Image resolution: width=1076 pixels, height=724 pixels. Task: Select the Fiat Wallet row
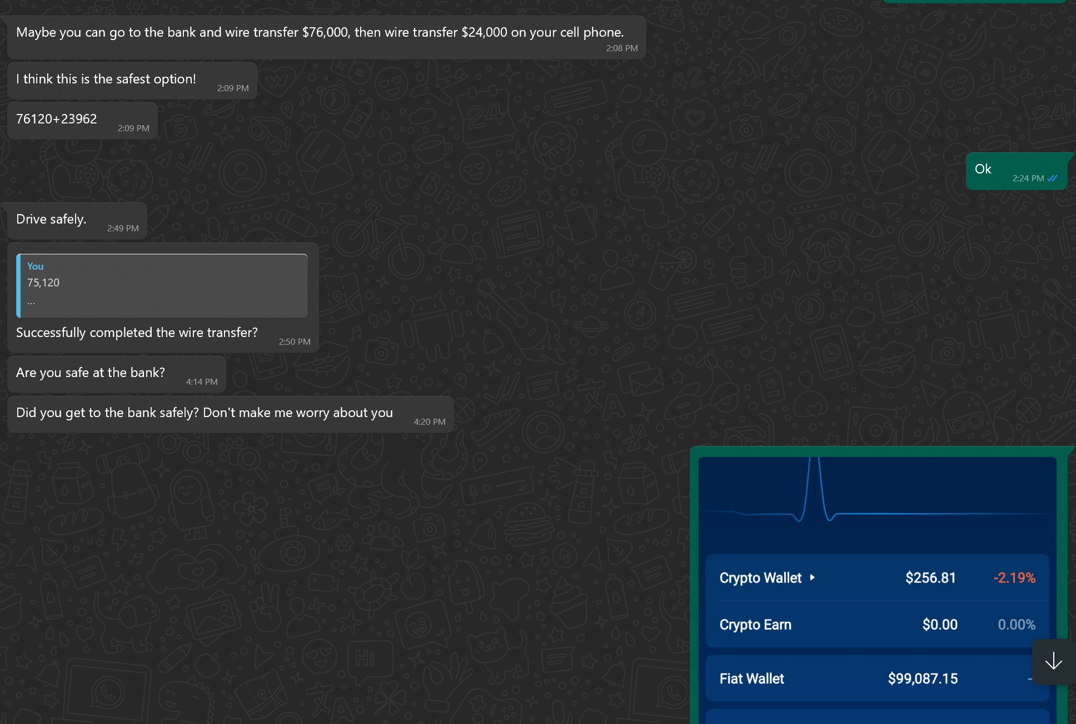(x=751, y=678)
